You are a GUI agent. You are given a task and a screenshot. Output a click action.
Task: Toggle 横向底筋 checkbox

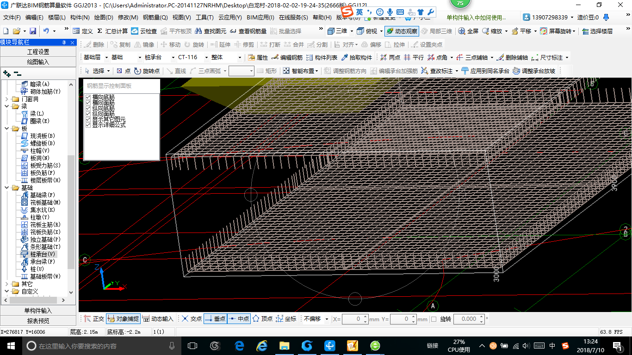click(88, 98)
